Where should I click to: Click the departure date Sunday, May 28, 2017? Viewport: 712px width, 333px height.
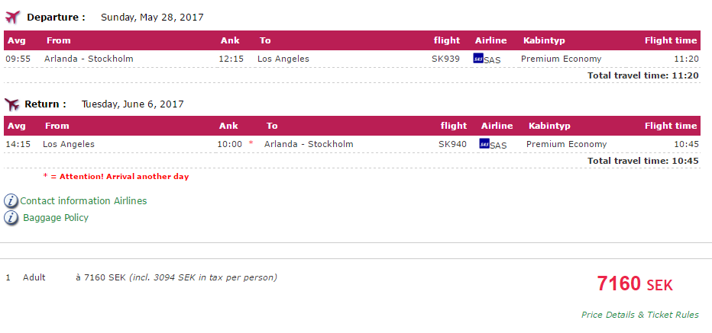tap(152, 18)
